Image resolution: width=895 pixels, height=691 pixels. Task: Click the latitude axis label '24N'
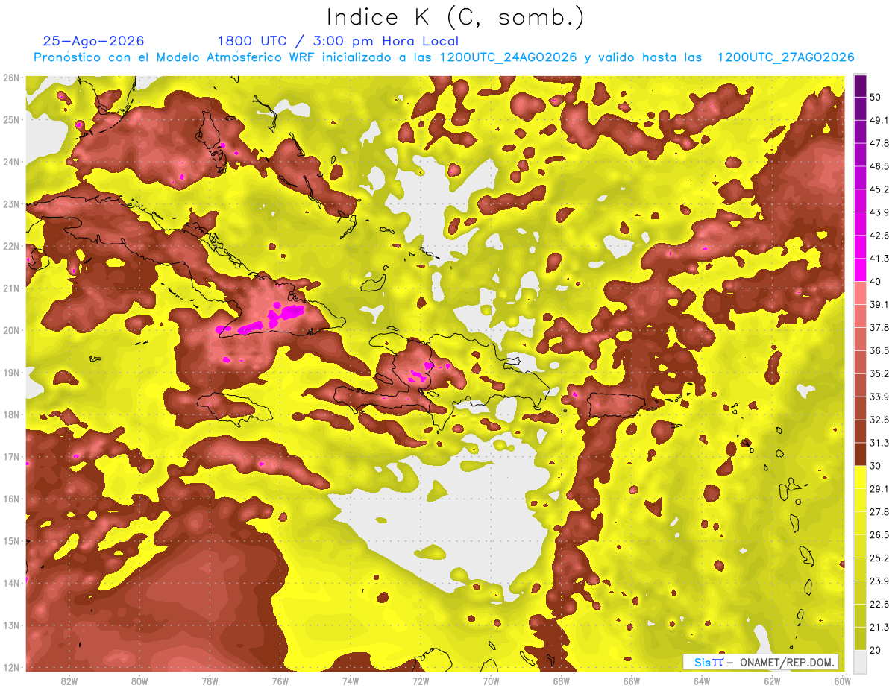pos(10,162)
